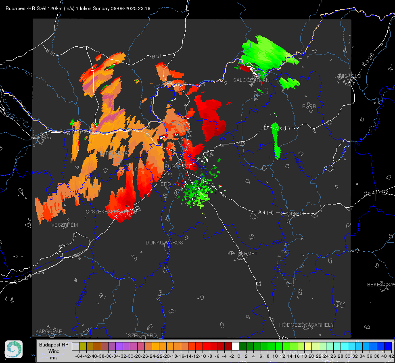The height and width of the screenshot is (363, 395).
Task: Click the 'Budapest-HR Wind m/s' legend label
Action: pos(54,351)
